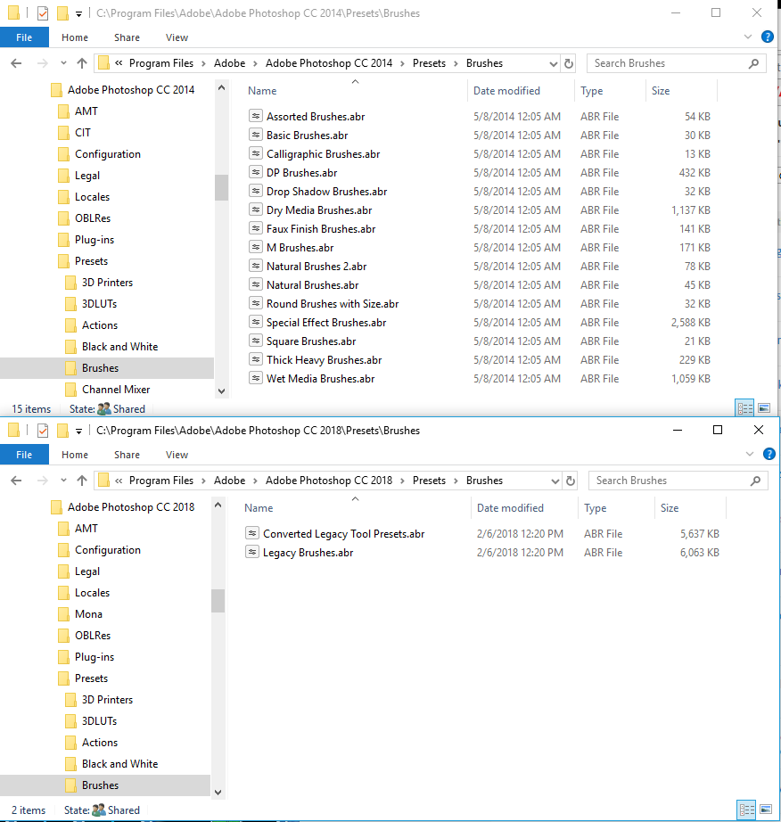Click Up arrow in CC 2018 window
781x822 pixels.
82,481
